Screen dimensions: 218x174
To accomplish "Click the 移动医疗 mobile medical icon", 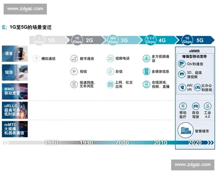I will coord(183,106).
